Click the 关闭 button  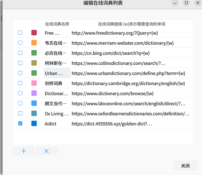pos(185,166)
